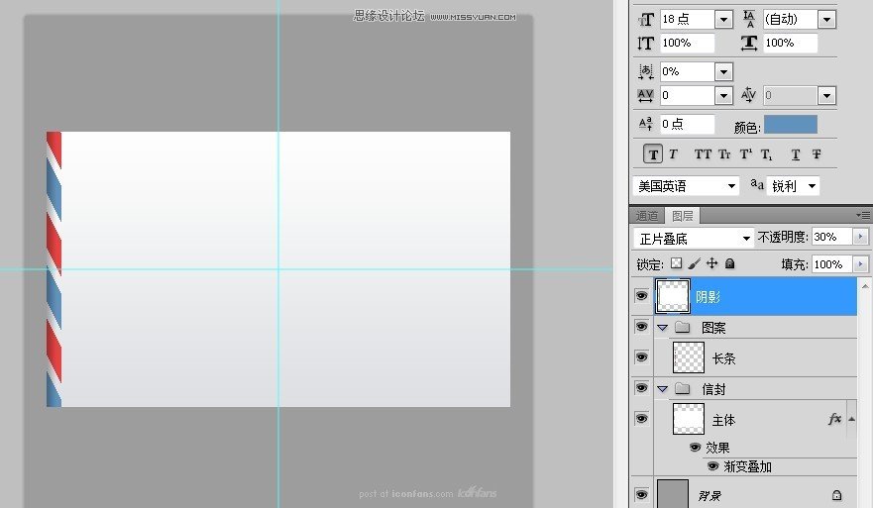Image resolution: width=873 pixels, height=508 pixels.
Task: Enable Small Caps text style
Action: tap(724, 154)
